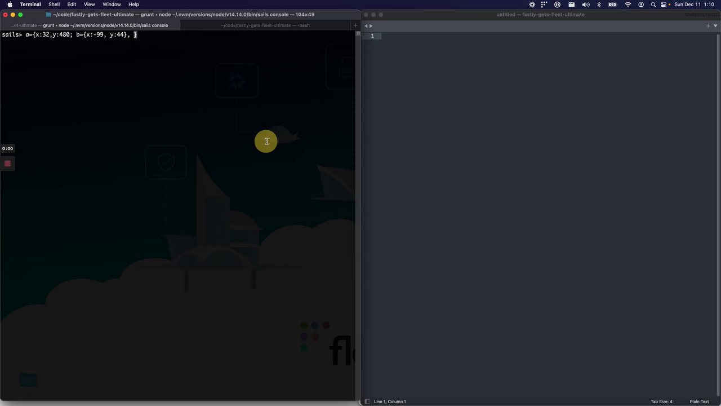Add a new Terminal tab
This screenshot has height=406, width=721.
[x=355, y=25]
